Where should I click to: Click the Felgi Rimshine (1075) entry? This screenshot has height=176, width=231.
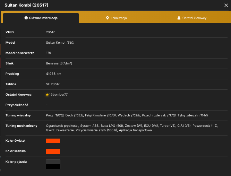pyautogui.click(x=101, y=115)
